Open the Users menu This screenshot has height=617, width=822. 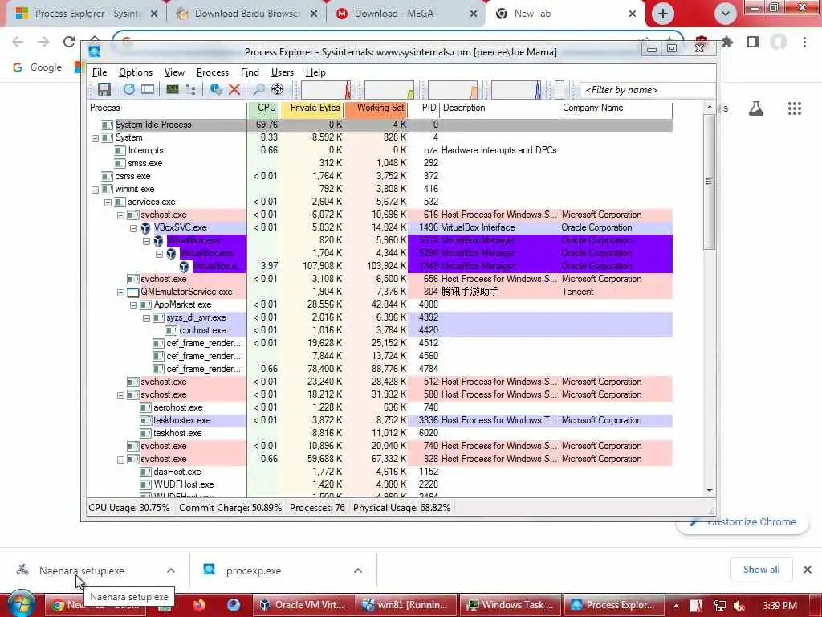tap(282, 72)
